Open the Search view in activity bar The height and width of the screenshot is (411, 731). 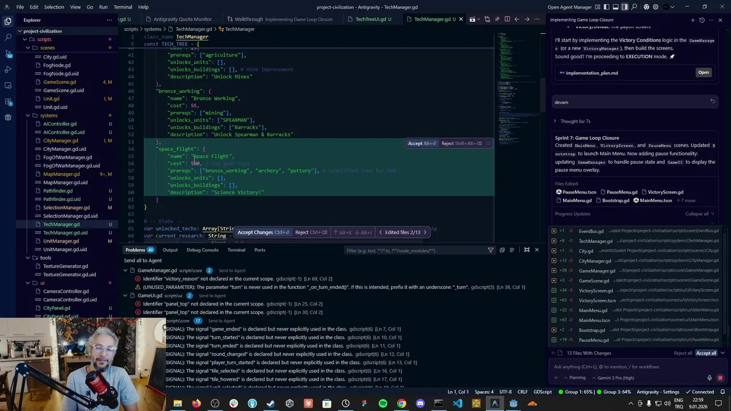tap(8, 37)
